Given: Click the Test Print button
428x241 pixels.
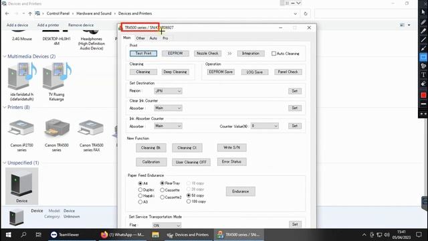Looking at the screenshot, I should pyautogui.click(x=143, y=54).
